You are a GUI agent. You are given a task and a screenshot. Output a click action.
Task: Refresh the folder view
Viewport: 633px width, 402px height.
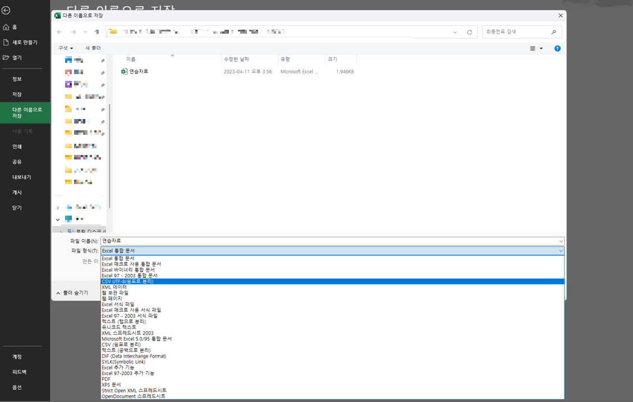470,33
